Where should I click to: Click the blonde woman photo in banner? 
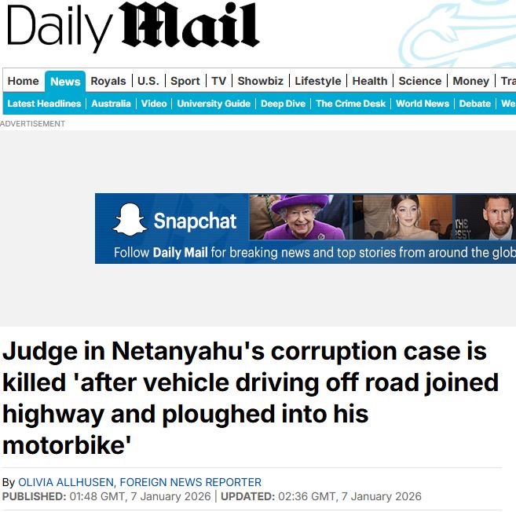click(402, 217)
